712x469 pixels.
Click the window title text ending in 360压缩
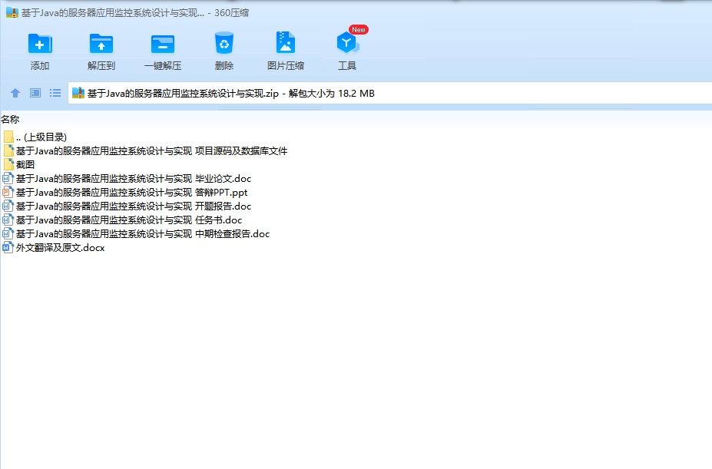pos(135,13)
